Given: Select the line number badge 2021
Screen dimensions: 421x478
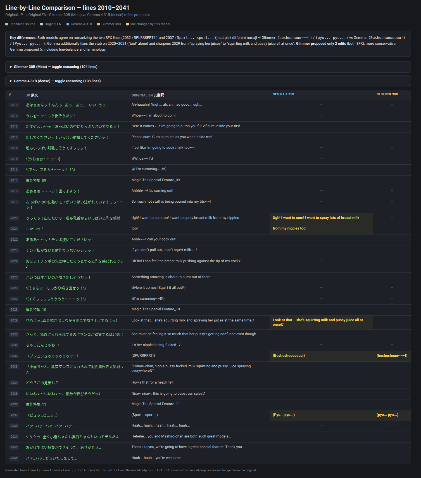Looking at the screenshot, I should click(14, 229).
